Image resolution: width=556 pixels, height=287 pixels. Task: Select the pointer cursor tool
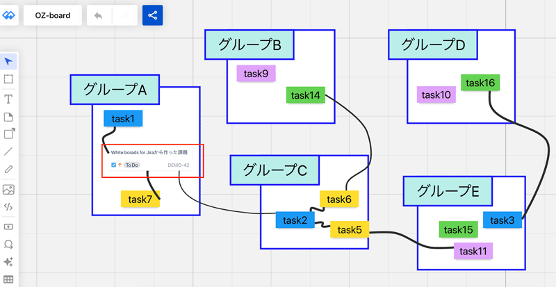click(8, 62)
